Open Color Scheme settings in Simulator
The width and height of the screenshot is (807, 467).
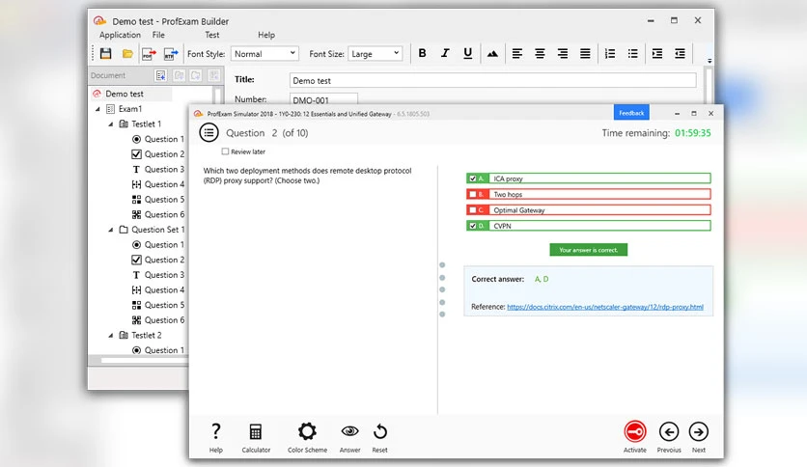pyautogui.click(x=307, y=438)
